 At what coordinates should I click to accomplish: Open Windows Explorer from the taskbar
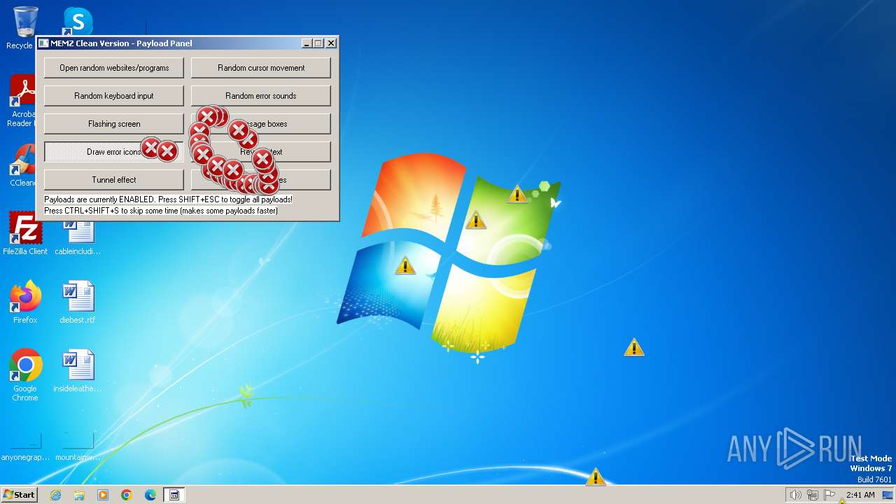(x=79, y=495)
